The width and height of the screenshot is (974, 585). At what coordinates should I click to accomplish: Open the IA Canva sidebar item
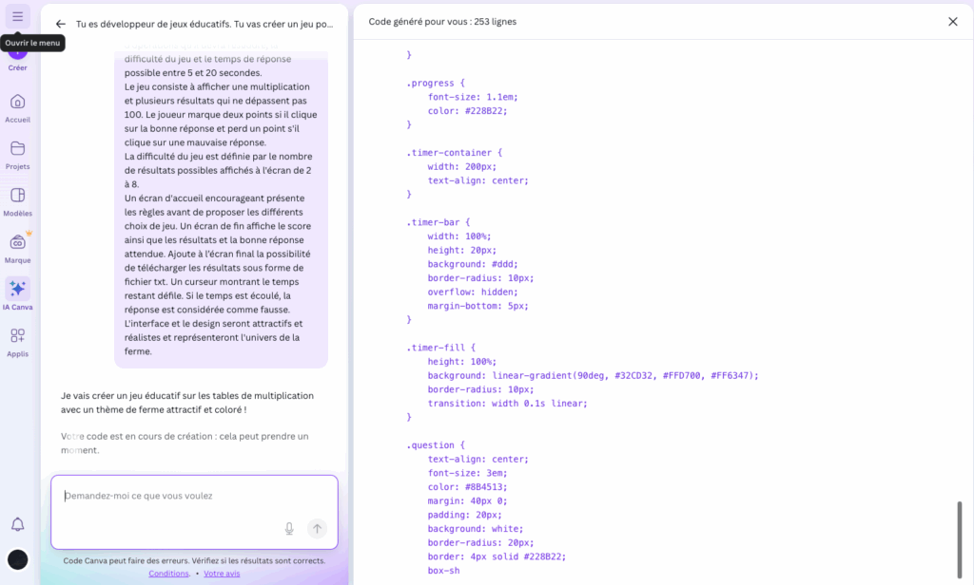coord(17,294)
